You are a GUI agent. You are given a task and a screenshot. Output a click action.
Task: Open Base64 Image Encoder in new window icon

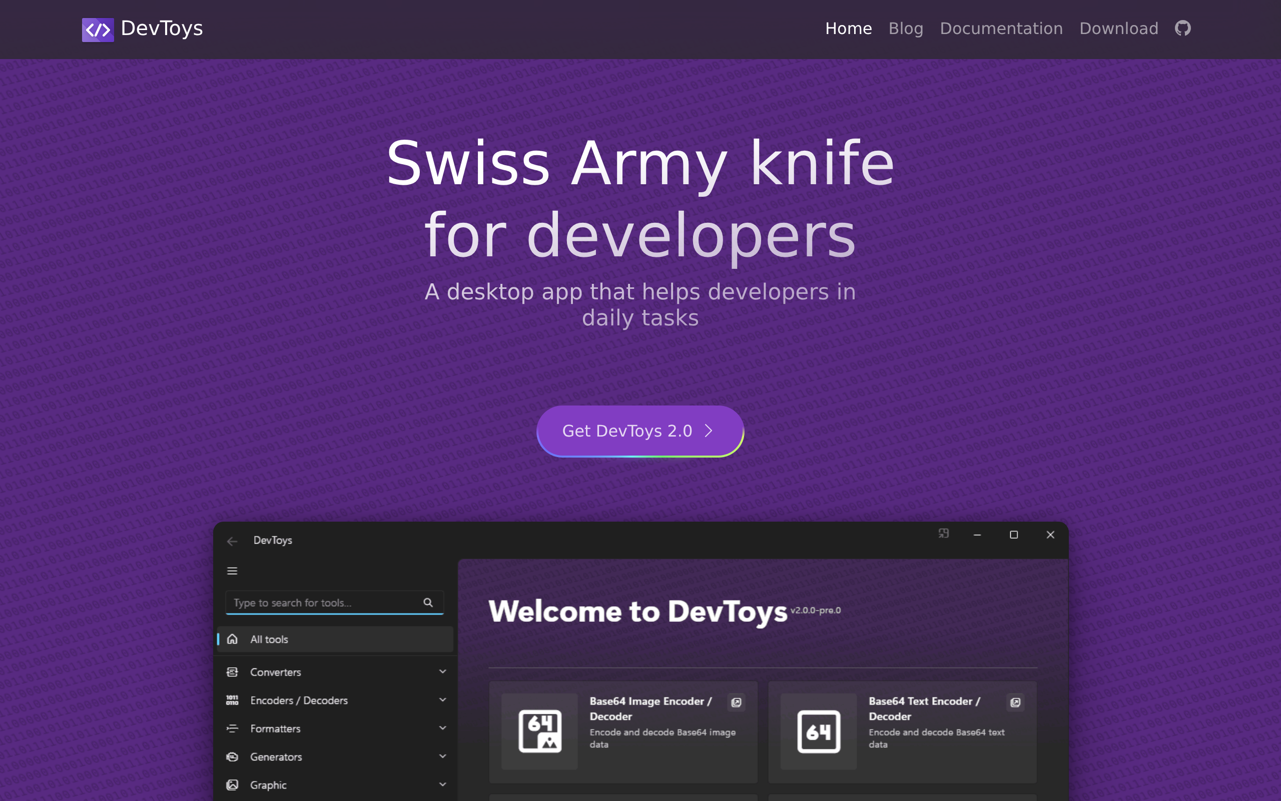736,702
